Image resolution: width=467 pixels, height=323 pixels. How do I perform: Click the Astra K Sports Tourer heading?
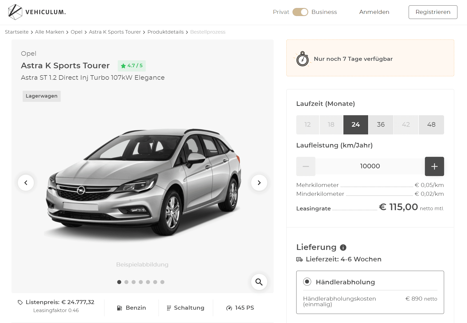click(65, 66)
